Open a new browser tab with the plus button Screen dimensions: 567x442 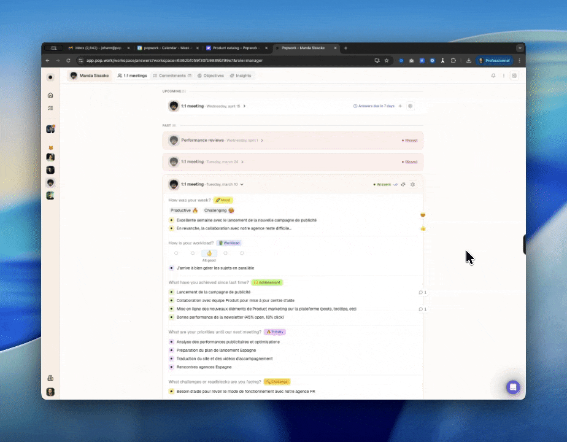(345, 48)
